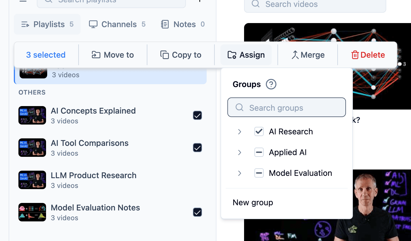Click the Search videos field
The width and height of the screenshot is (411, 241).
[315, 4]
